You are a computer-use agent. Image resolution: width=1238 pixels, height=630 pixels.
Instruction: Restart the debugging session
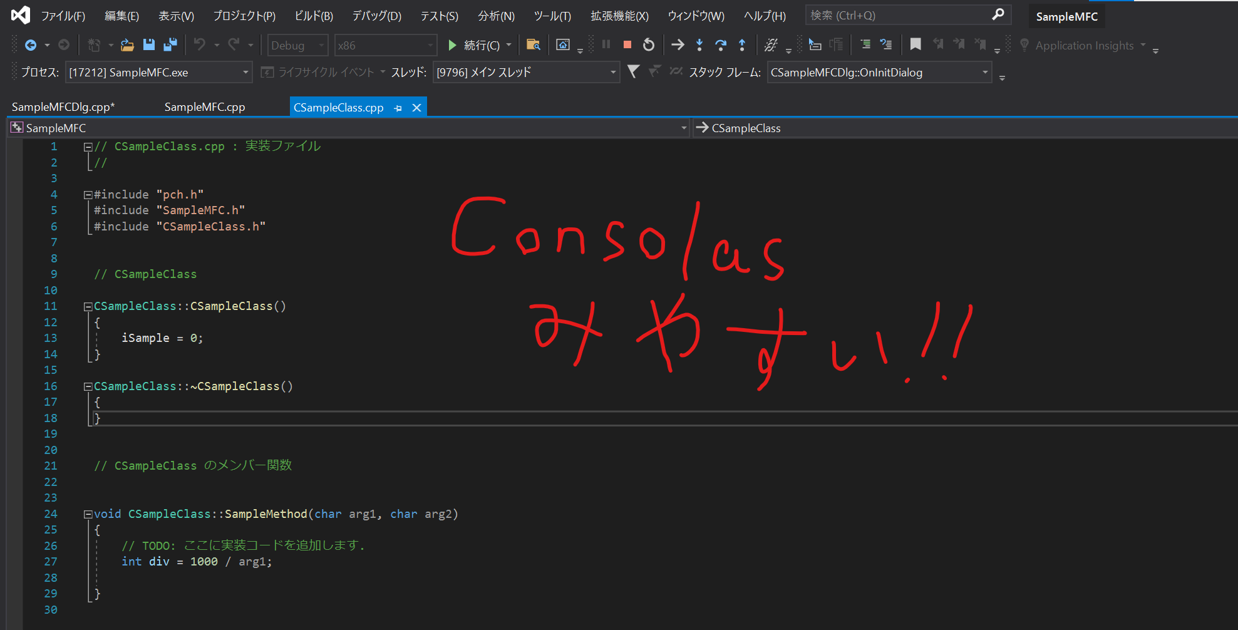pos(649,44)
